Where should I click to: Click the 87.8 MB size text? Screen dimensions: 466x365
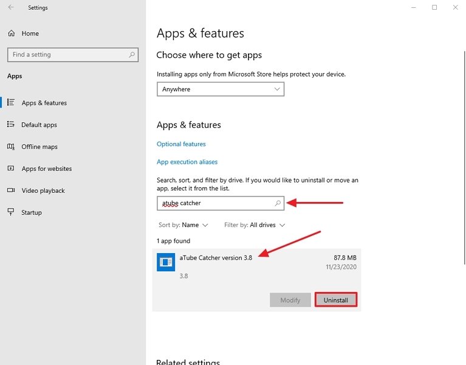tap(344, 257)
